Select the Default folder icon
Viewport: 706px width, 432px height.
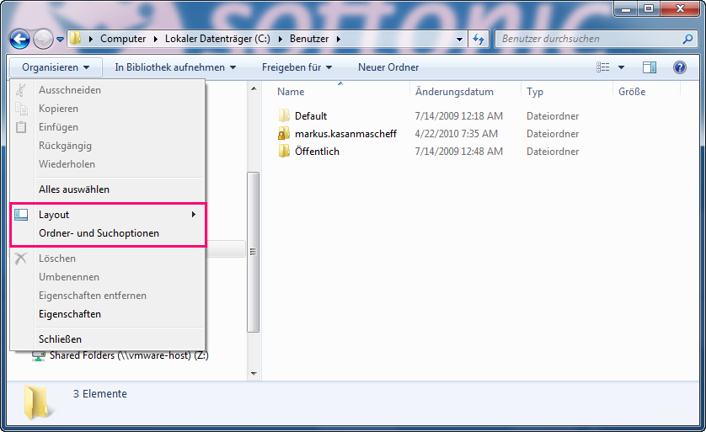(x=284, y=116)
